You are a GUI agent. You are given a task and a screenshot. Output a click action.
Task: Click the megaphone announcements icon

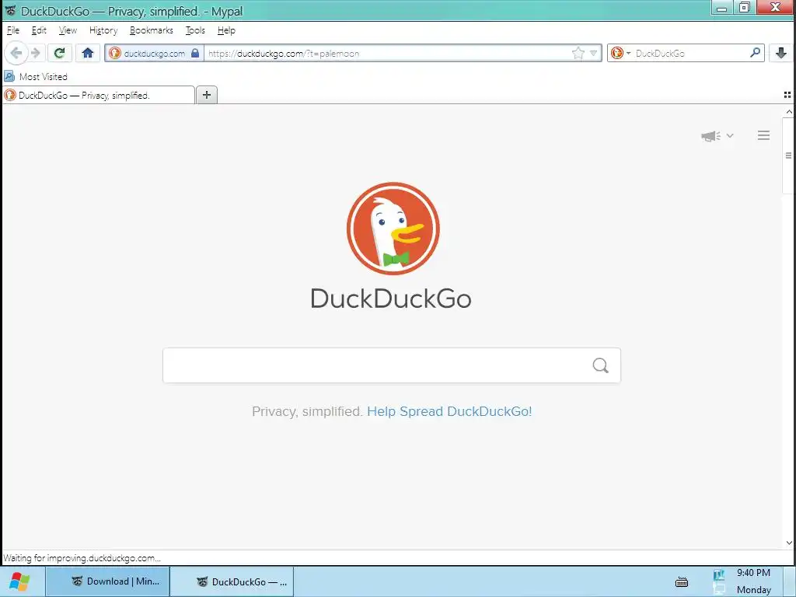(x=710, y=135)
